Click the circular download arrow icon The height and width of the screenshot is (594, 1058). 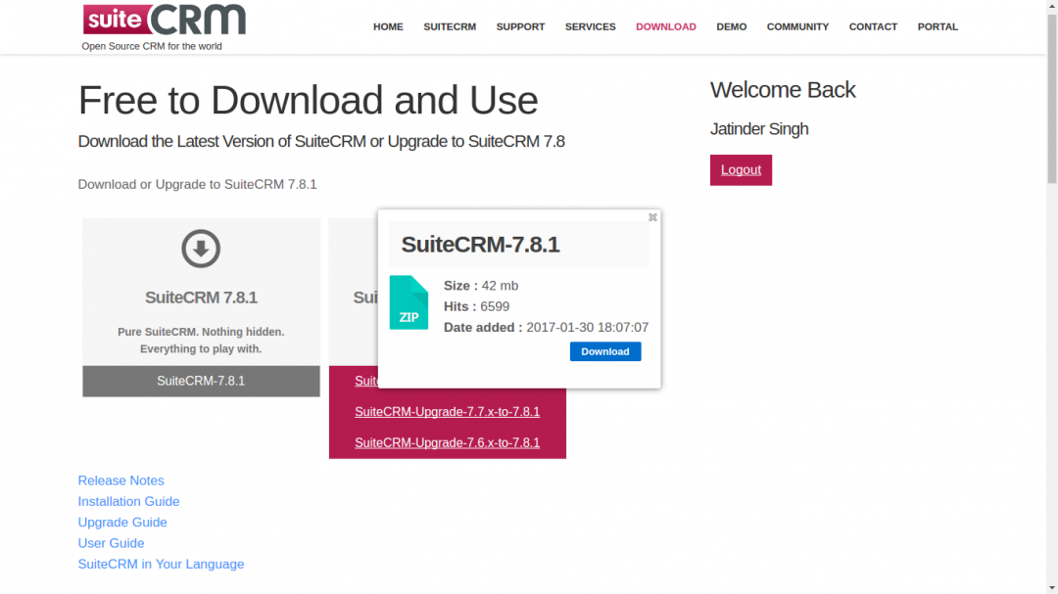point(200,249)
